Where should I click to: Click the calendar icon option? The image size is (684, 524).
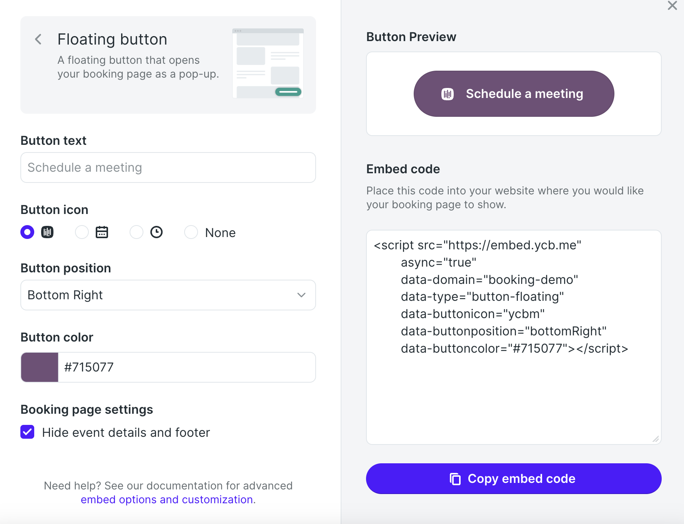click(102, 232)
